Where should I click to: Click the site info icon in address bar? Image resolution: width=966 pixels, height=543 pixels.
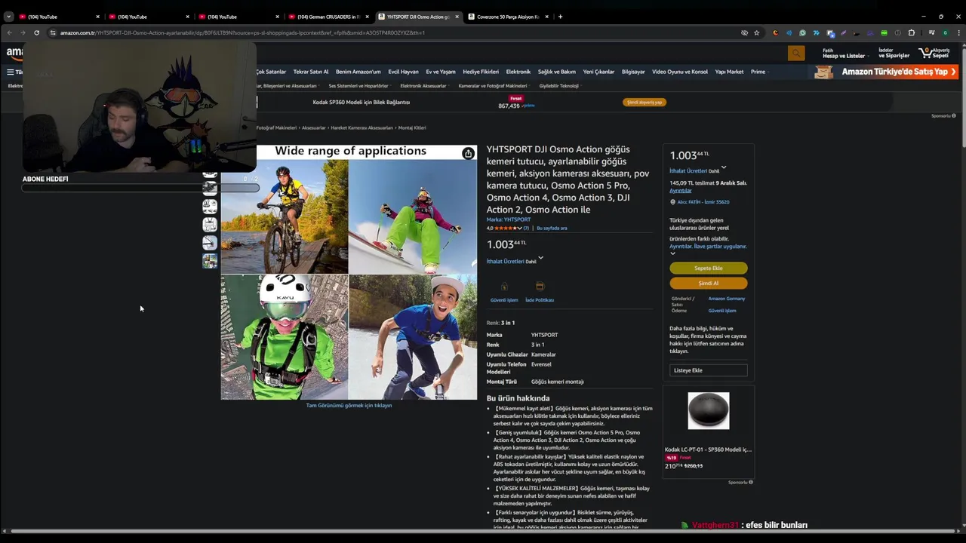tap(53, 33)
